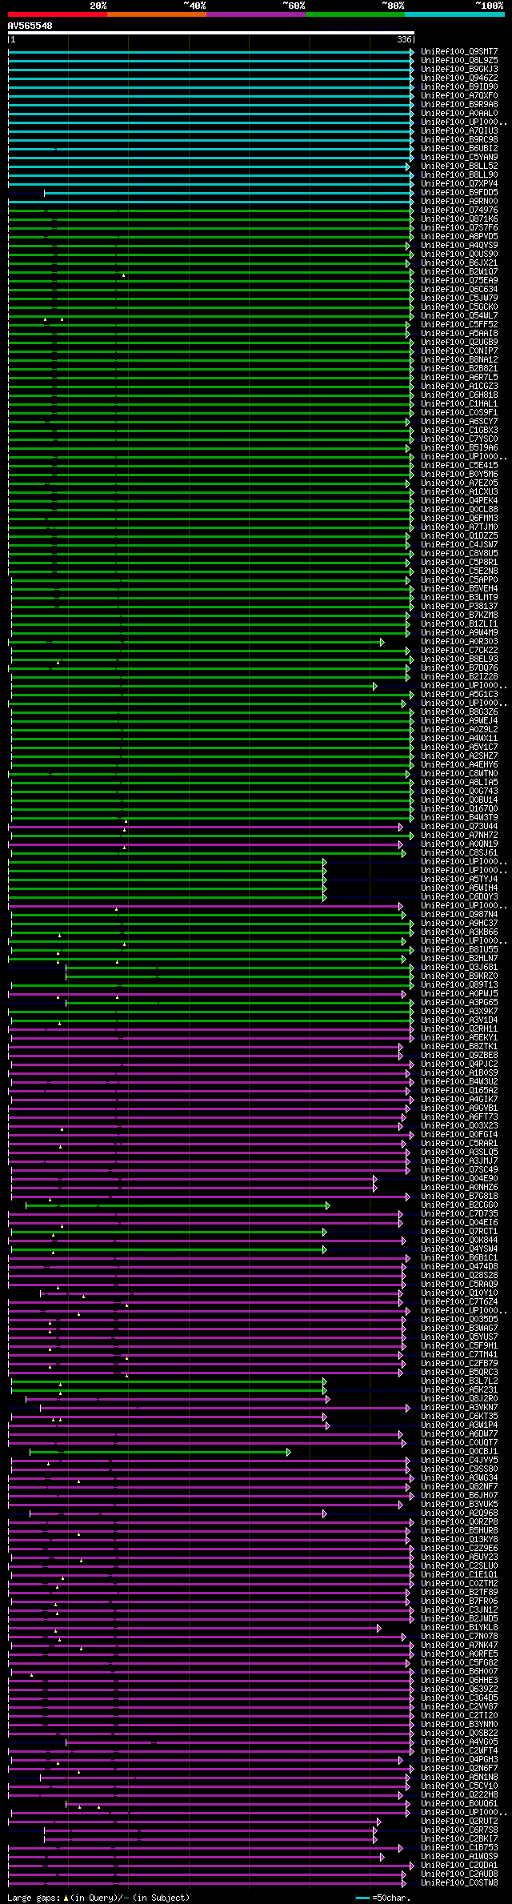The width and height of the screenshot is (512, 1904).
Task: Click label UniRef100_B8LL90
Action: [x=459, y=174]
